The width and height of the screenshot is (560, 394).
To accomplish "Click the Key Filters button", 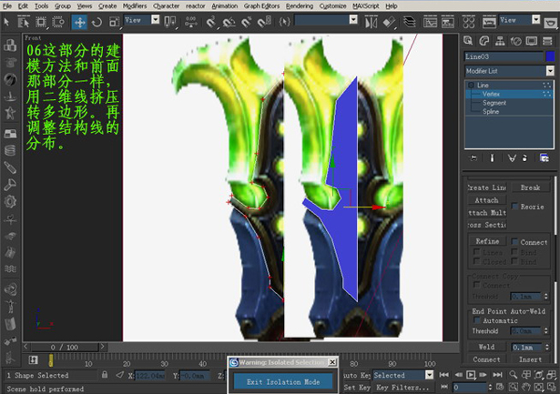I will pyautogui.click(x=402, y=388).
